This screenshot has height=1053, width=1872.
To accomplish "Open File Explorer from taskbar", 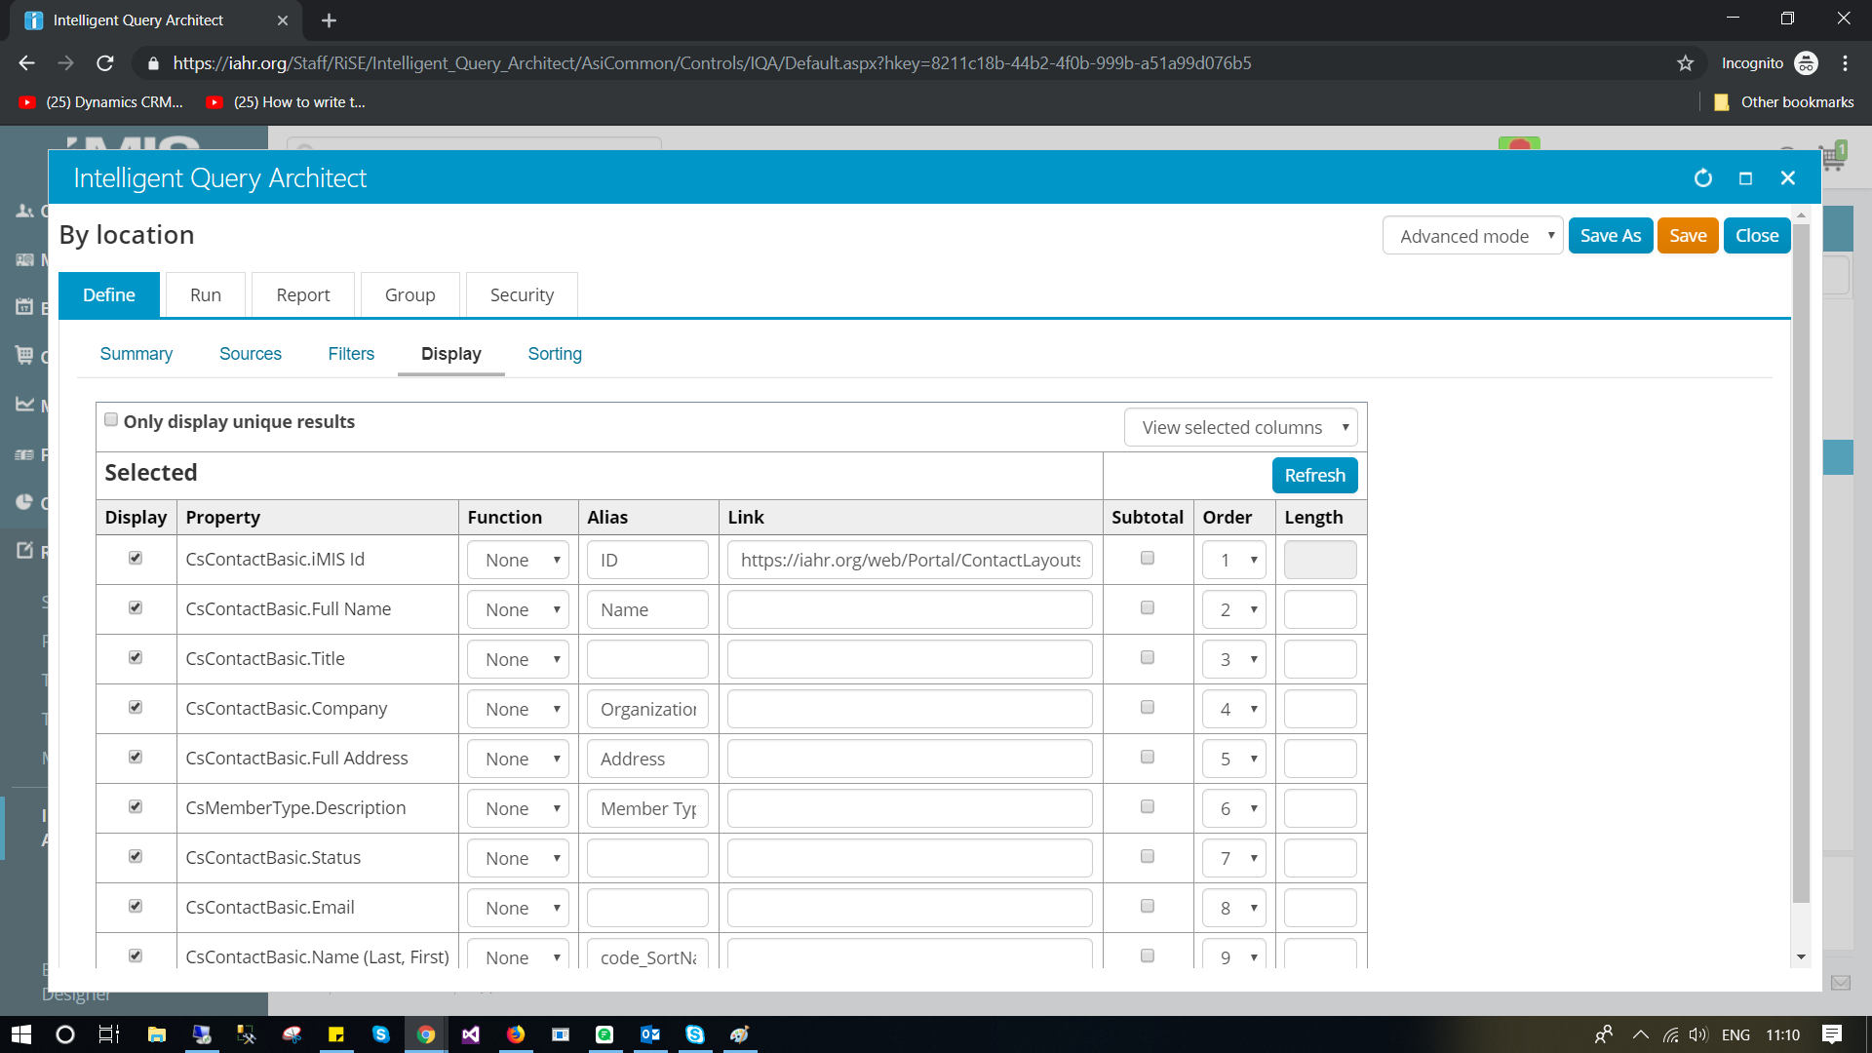I will pos(156,1034).
